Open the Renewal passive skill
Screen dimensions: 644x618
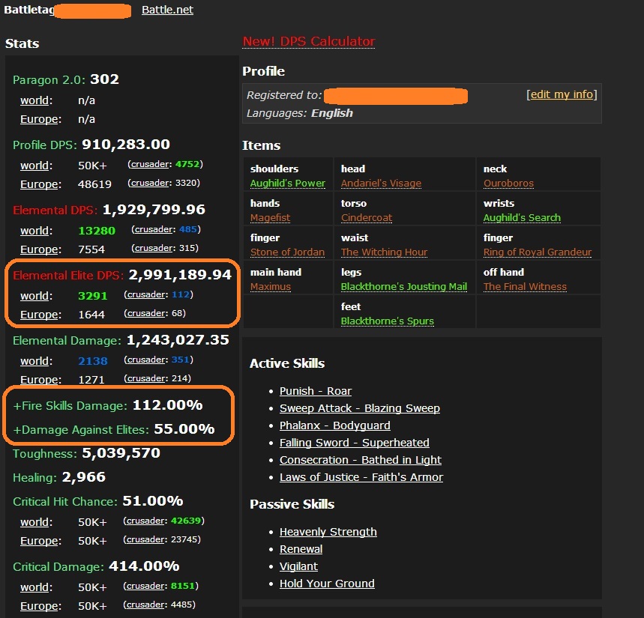coord(301,549)
